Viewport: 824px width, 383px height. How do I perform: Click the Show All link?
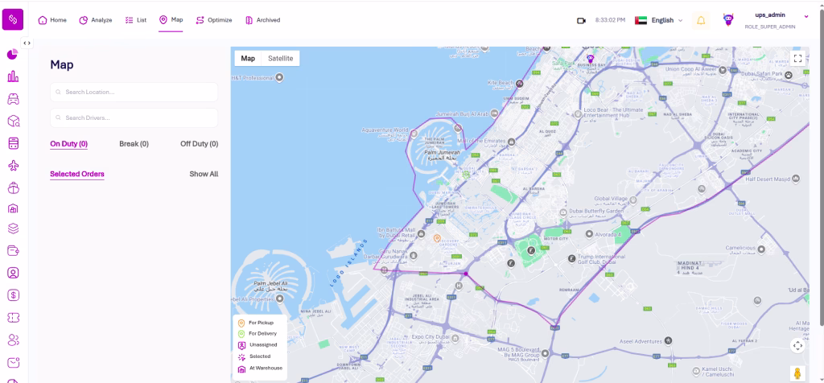tap(204, 174)
